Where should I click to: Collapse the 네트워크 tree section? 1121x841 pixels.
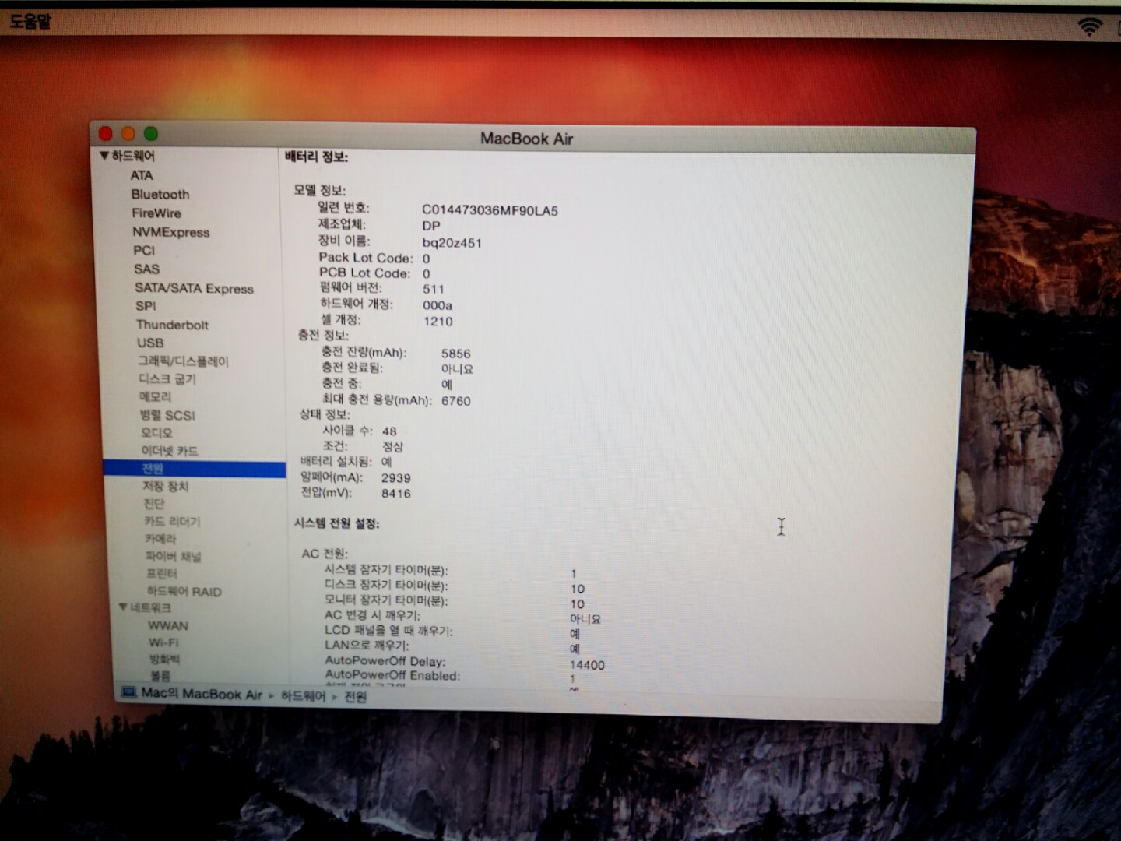[x=123, y=607]
